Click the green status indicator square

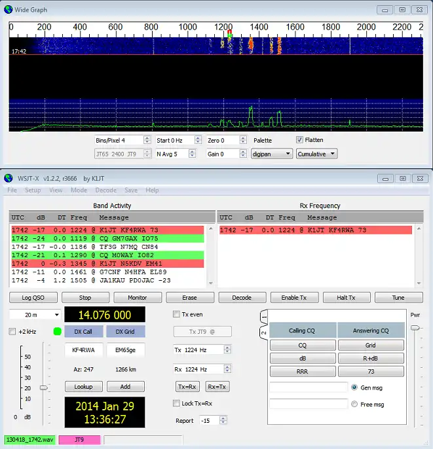click(57, 332)
